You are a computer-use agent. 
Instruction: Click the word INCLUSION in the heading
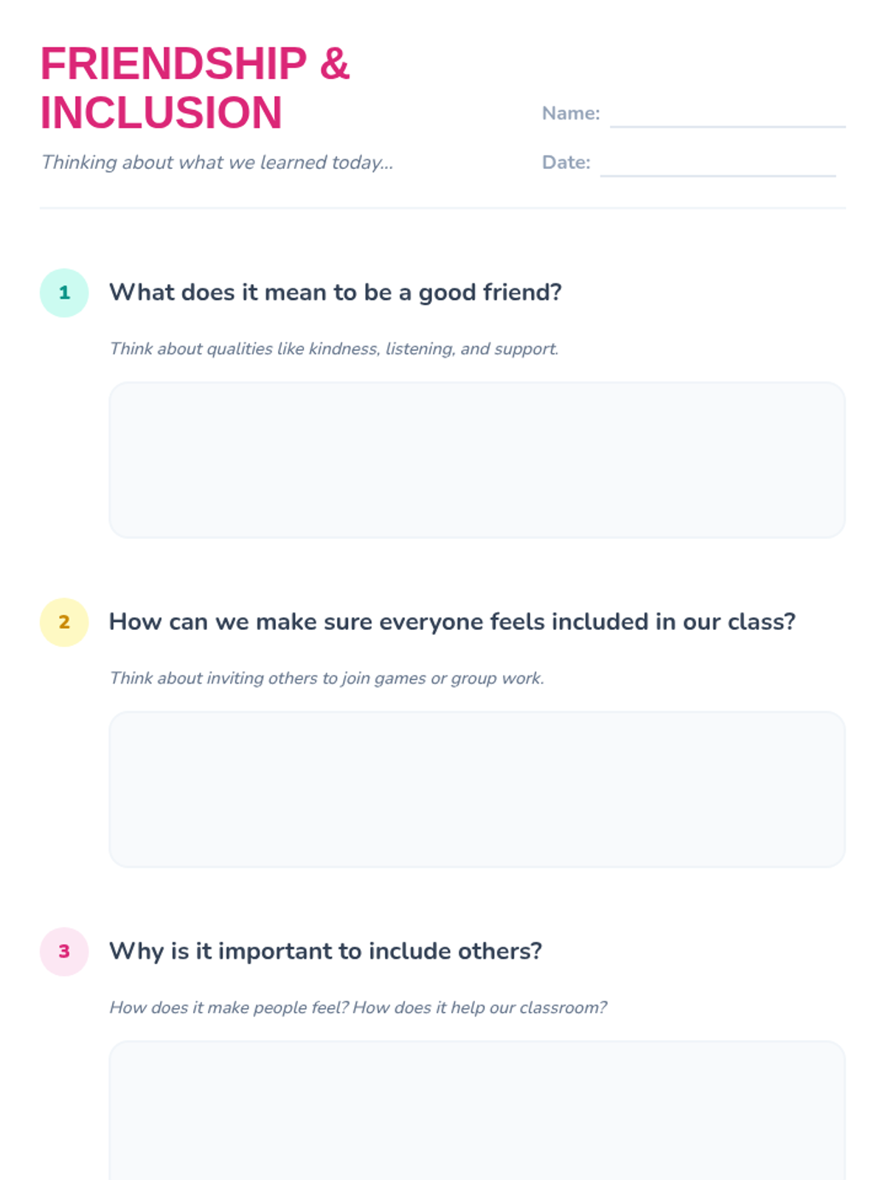pos(161,114)
